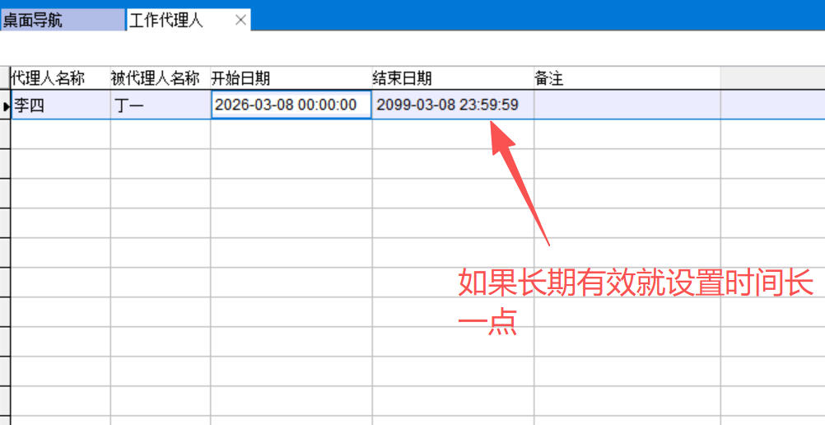Select the 李四 agent name cell
This screenshot has width=825, height=425.
click(59, 105)
